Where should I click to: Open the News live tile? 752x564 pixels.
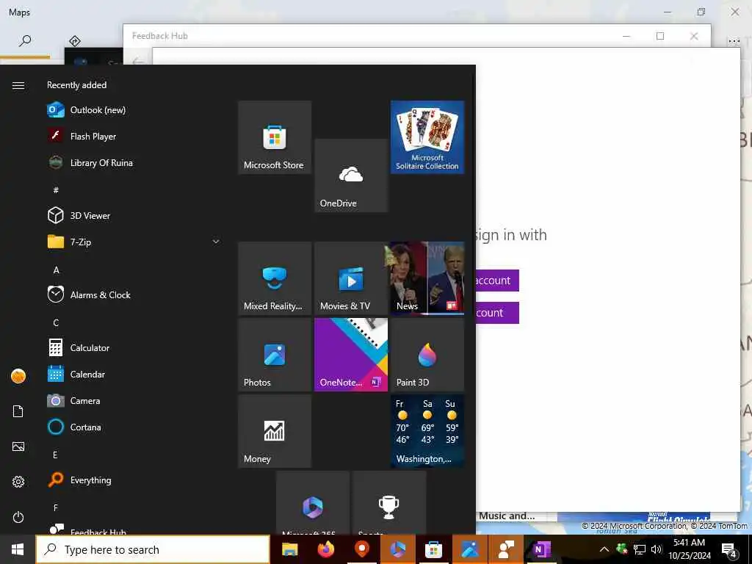427,278
